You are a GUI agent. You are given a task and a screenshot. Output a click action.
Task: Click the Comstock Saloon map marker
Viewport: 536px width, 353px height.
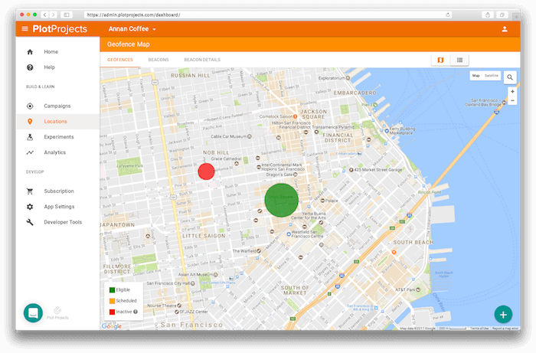(x=296, y=116)
